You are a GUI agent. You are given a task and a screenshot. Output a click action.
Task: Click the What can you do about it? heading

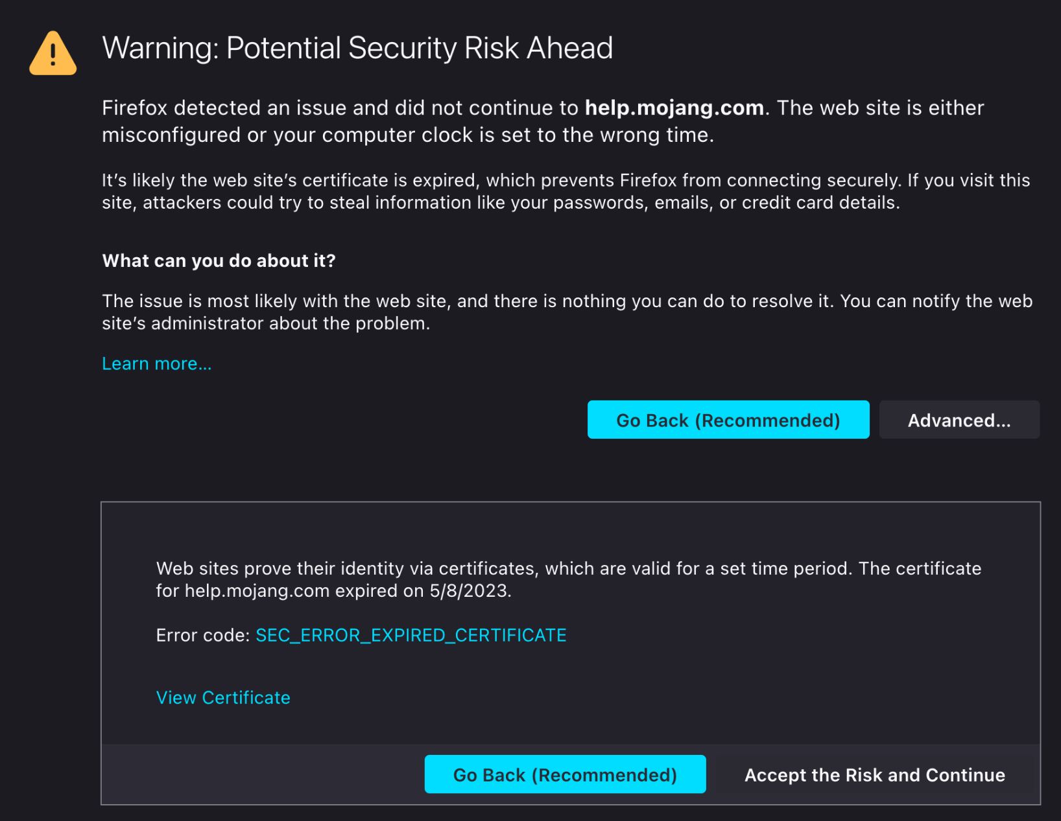click(x=219, y=260)
